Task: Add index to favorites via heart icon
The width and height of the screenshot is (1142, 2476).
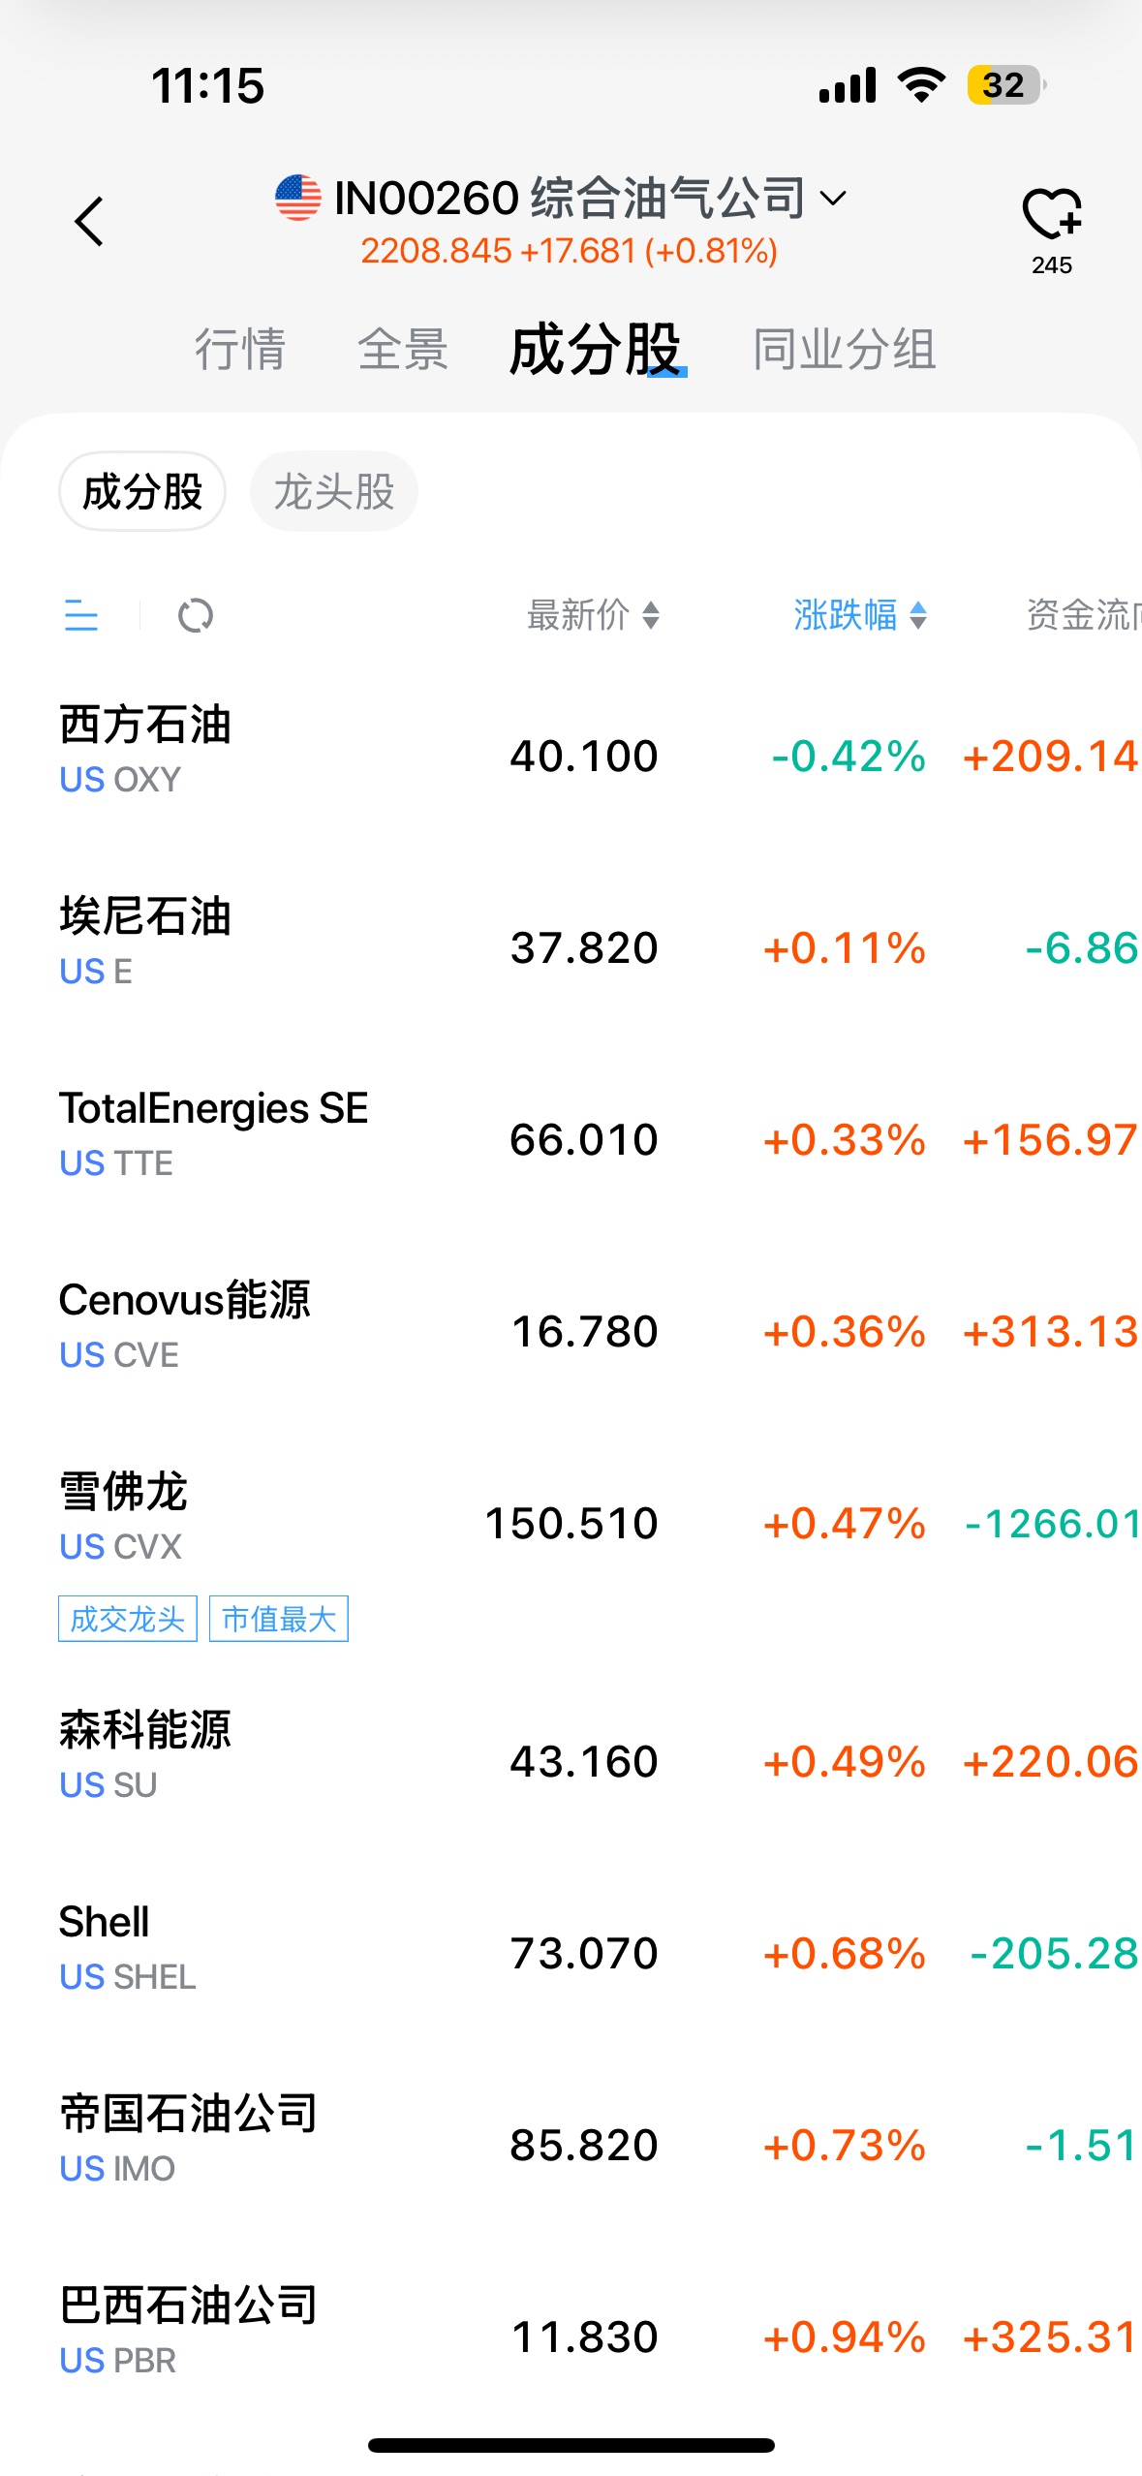Action: (1051, 215)
